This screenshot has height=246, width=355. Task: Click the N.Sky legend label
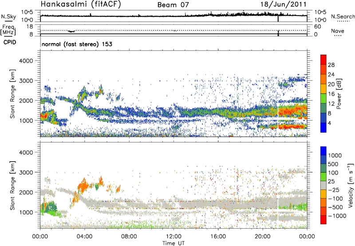[x=8, y=16]
